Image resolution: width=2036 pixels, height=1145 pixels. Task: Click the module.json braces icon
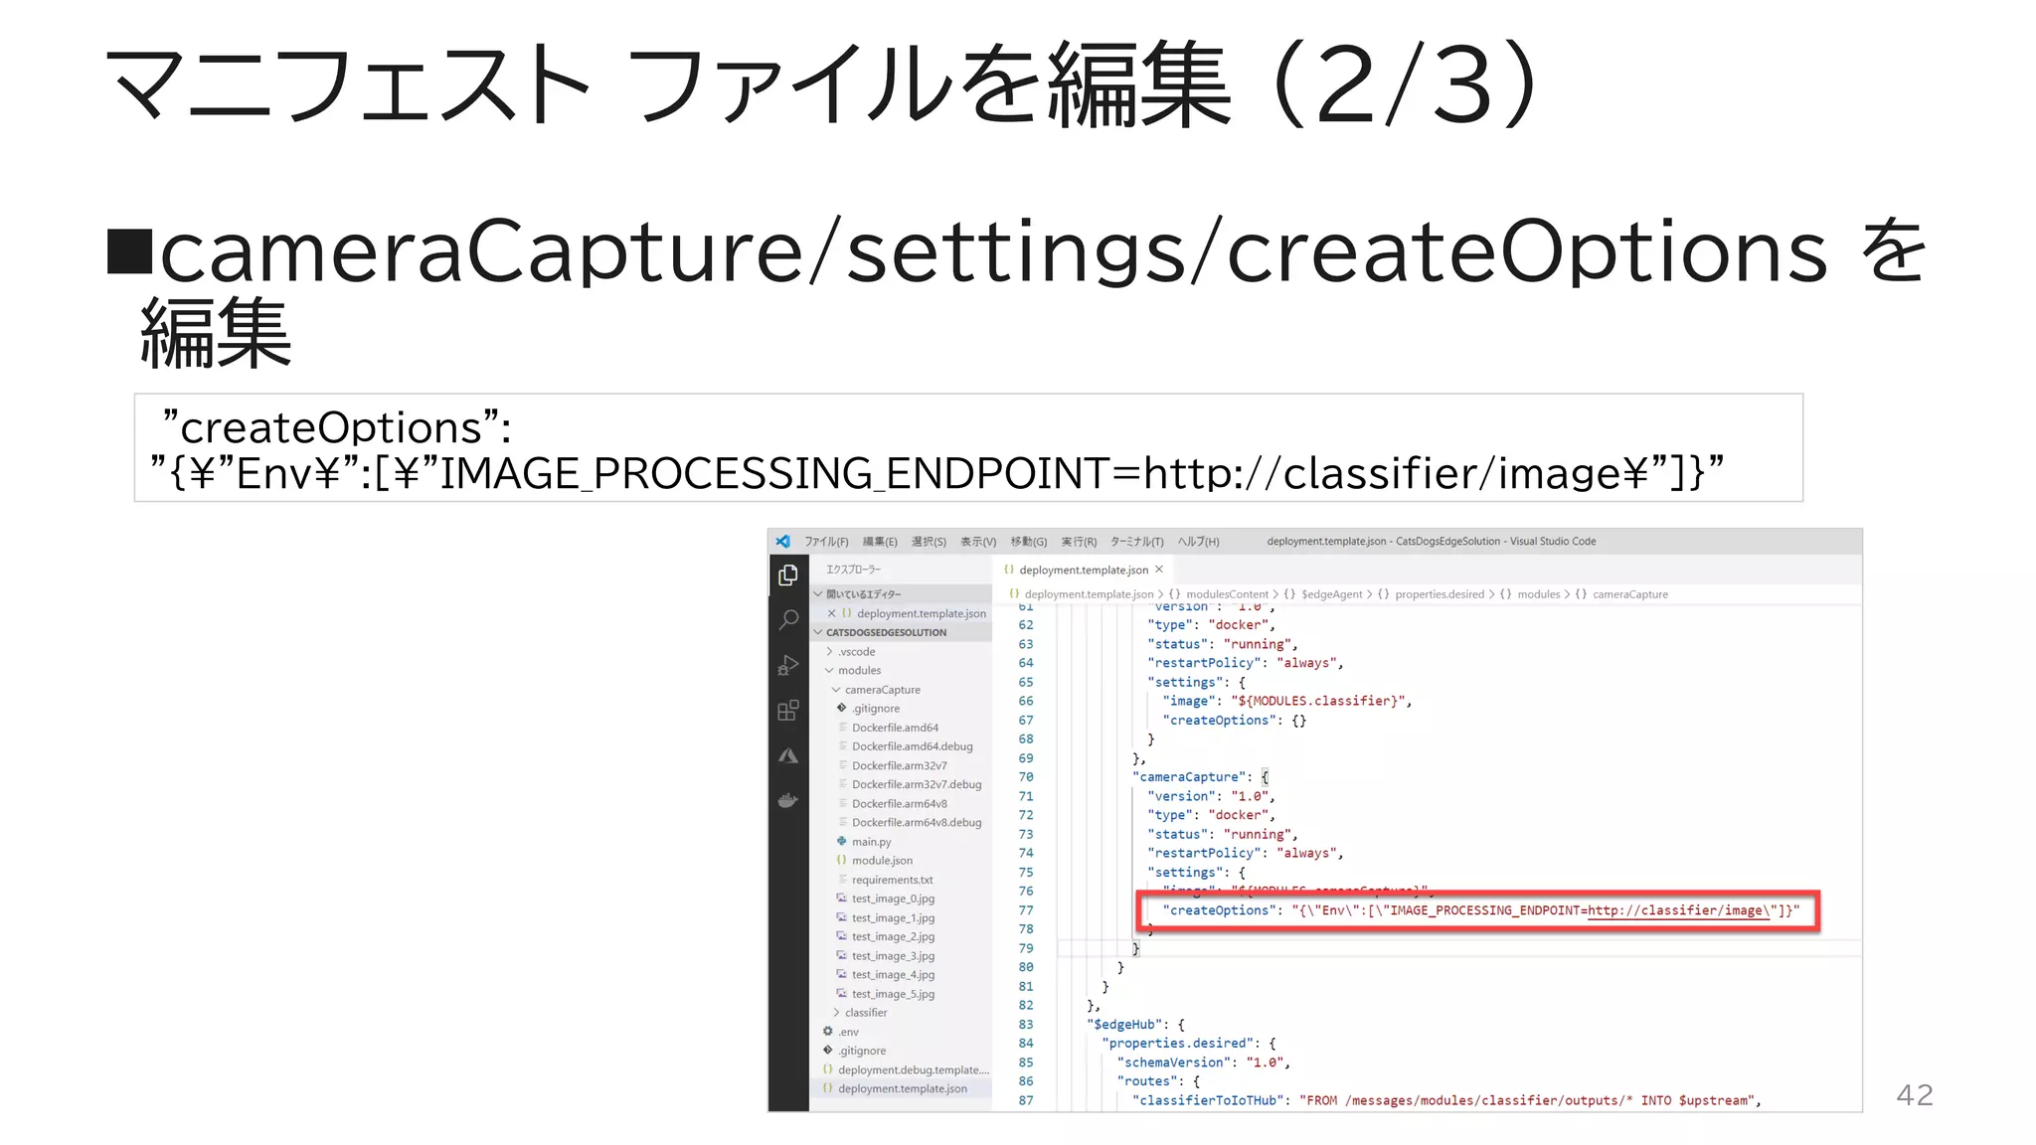click(x=842, y=860)
